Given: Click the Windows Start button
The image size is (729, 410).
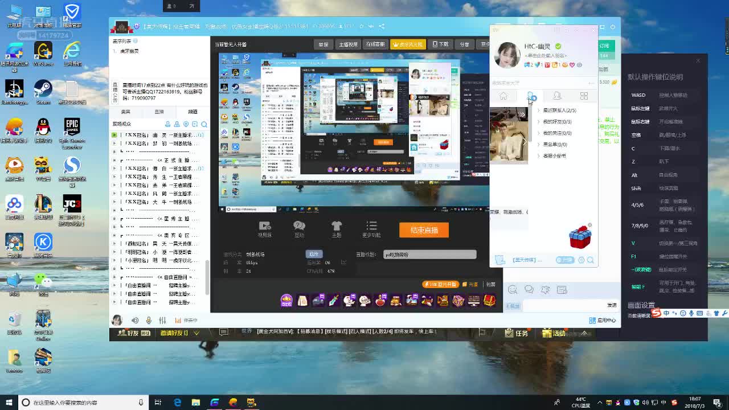Looking at the screenshot, I should coord(9,403).
